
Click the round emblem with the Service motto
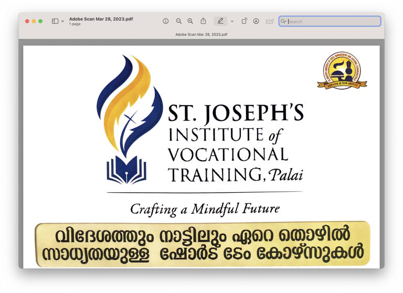click(342, 70)
